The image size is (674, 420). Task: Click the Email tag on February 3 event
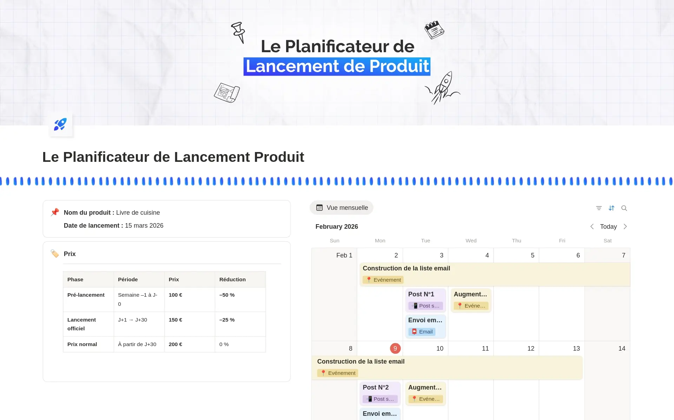[422, 332]
